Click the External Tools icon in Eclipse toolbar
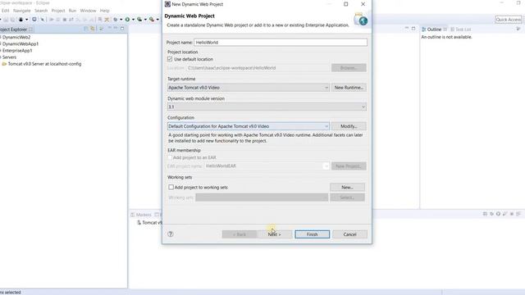 (x=152, y=20)
